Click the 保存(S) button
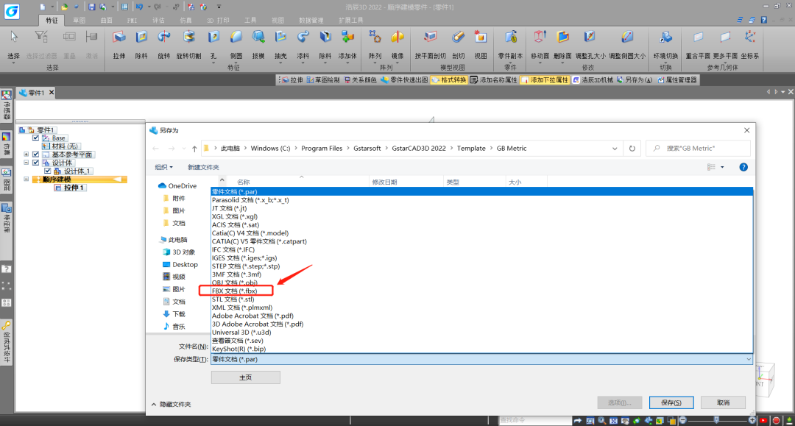This screenshot has width=795, height=426. [671, 402]
